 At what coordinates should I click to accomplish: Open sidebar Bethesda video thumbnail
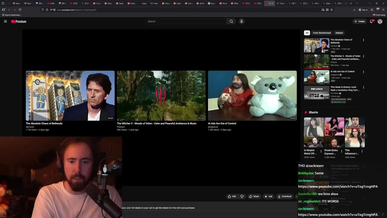(x=317, y=45)
